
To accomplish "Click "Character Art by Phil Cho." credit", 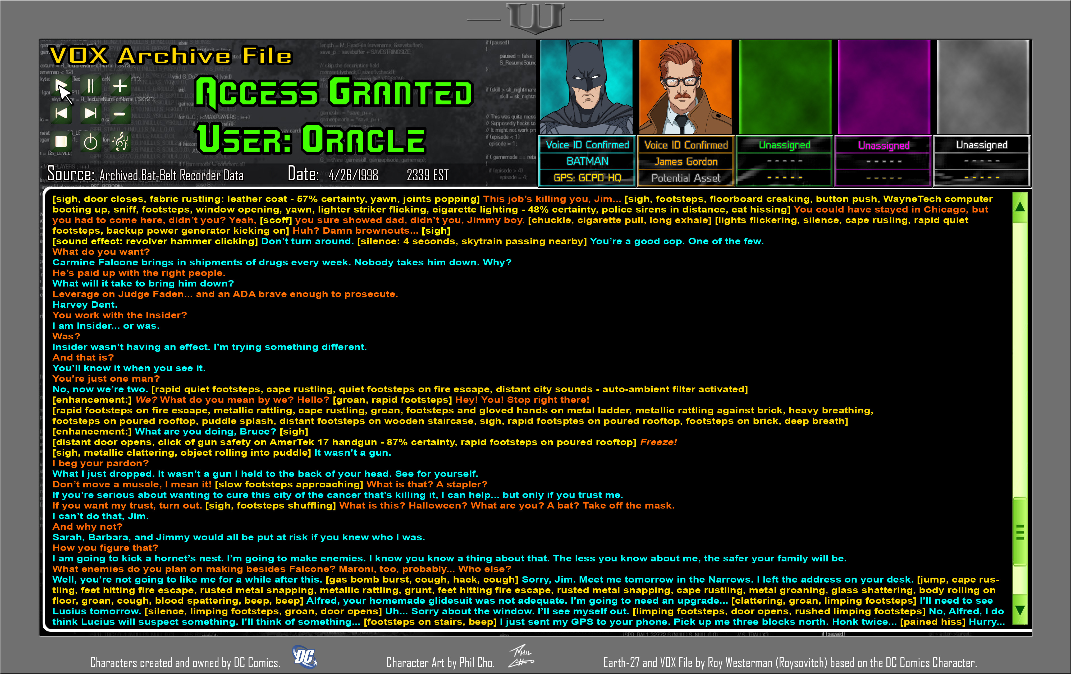I will pyautogui.click(x=440, y=662).
